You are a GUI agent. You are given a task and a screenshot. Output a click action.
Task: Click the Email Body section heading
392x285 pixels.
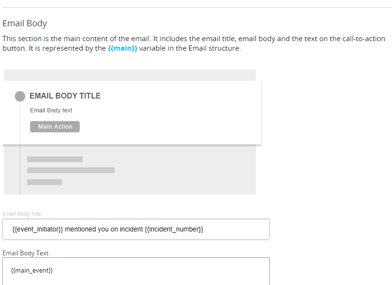tap(25, 23)
